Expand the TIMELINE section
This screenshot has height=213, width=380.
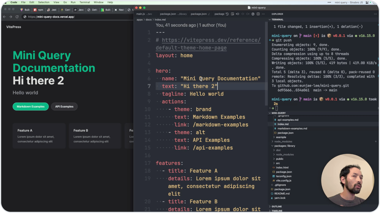(324, 211)
